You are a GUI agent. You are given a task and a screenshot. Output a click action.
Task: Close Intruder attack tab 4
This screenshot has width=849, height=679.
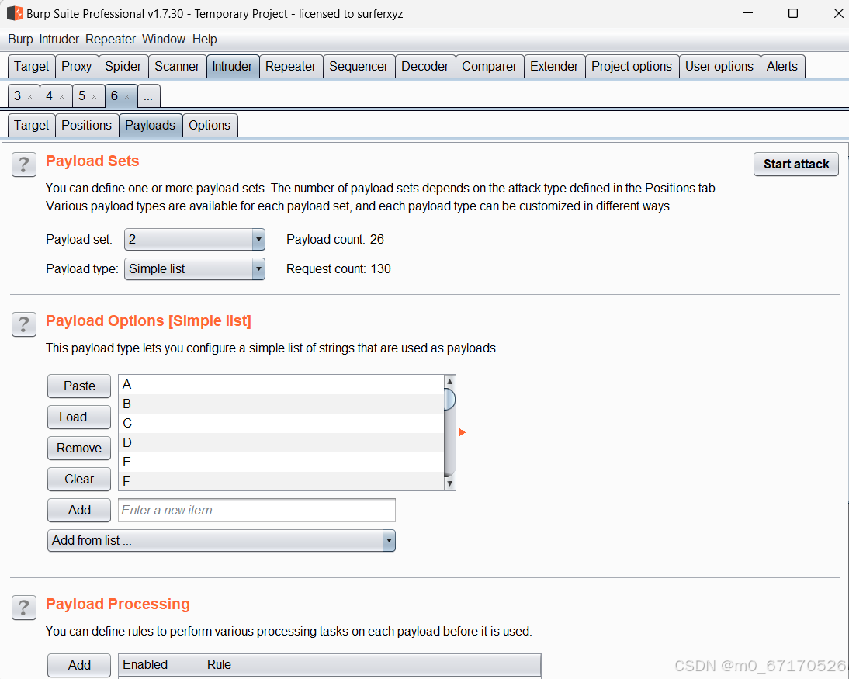pos(62,97)
